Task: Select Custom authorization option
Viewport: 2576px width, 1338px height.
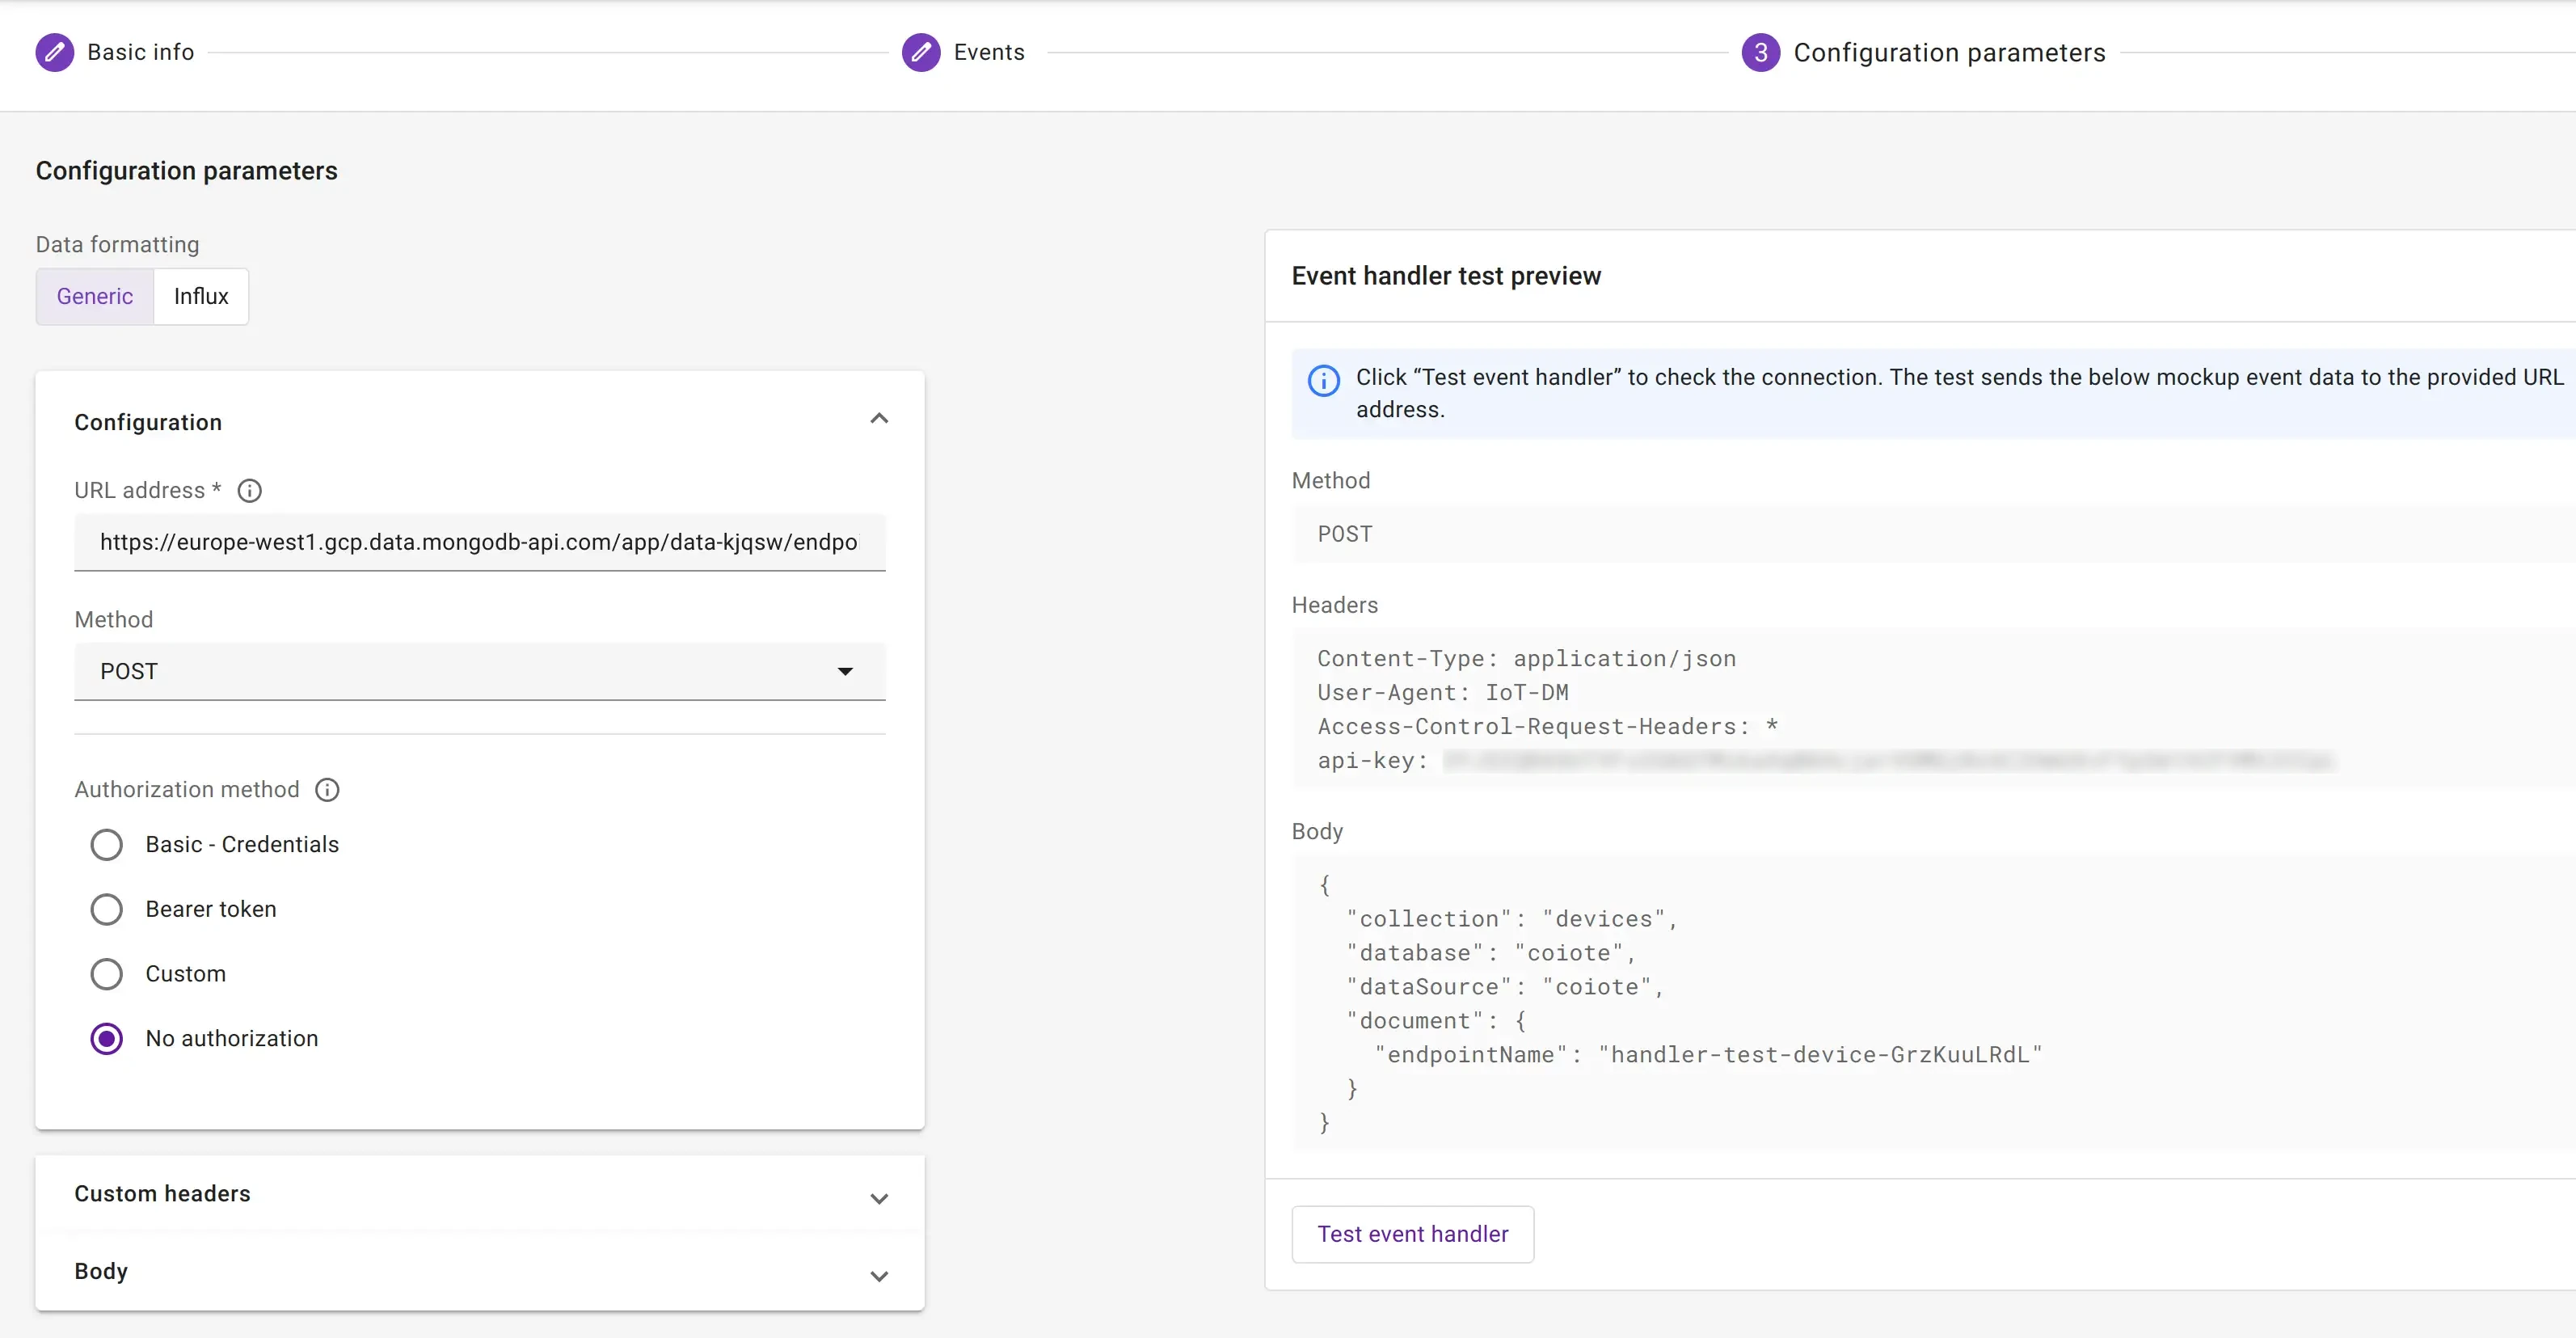Action: 106,973
